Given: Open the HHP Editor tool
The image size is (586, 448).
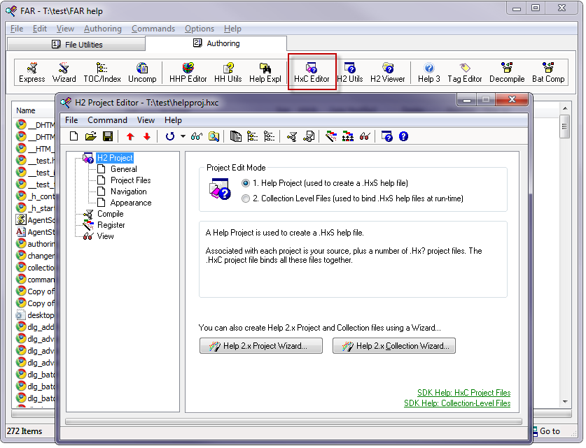Looking at the screenshot, I should (188, 72).
